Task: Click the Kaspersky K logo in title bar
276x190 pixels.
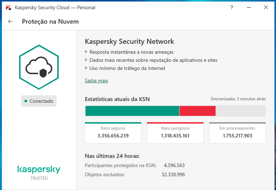Action: (x=8, y=7)
